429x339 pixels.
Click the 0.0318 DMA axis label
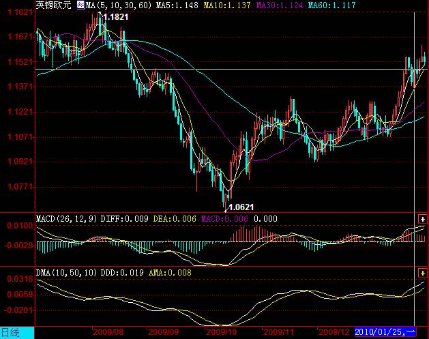(x=20, y=279)
